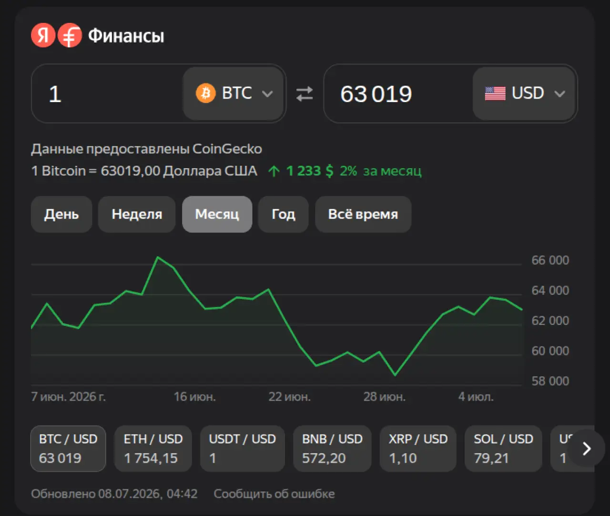610x516 pixels.
Task: Click the orange Bitcoin coin icon
Action: (x=205, y=93)
